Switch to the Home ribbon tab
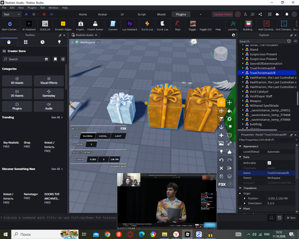 point(83,14)
